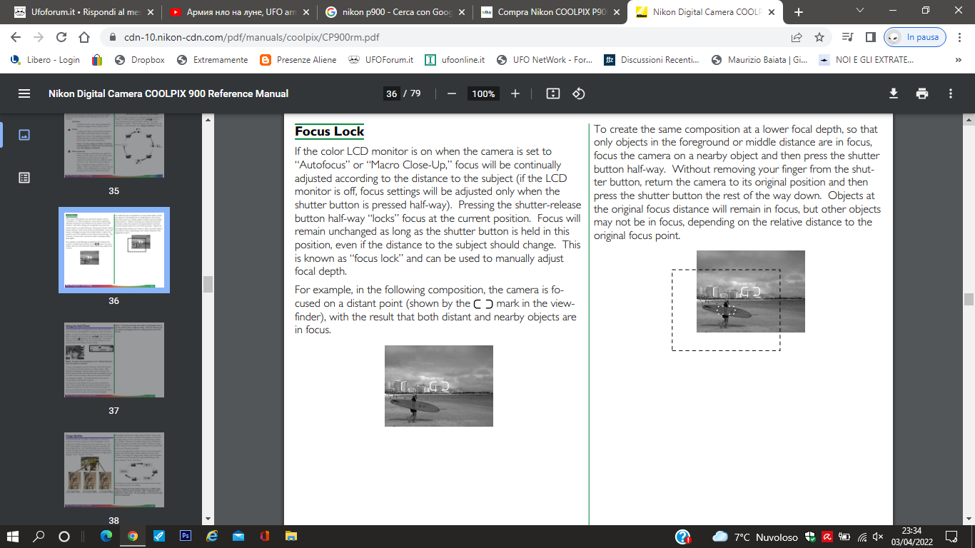Open the ufoonline.it bookmark
This screenshot has height=548, width=975.
455,60
